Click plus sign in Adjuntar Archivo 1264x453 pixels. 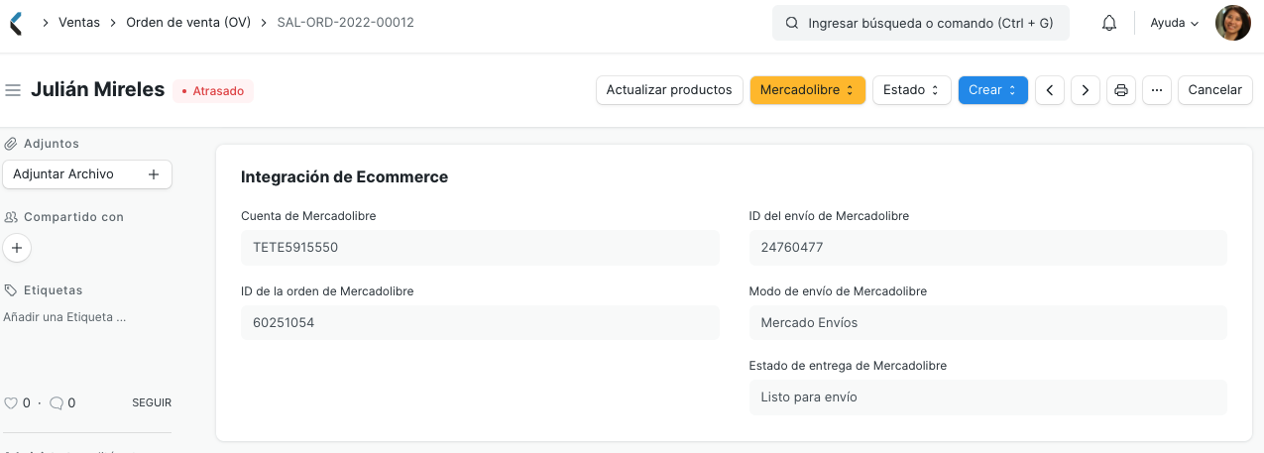(x=154, y=174)
